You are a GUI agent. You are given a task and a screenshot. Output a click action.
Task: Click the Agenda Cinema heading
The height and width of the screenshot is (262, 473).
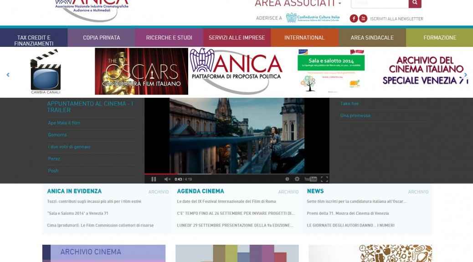click(201, 191)
